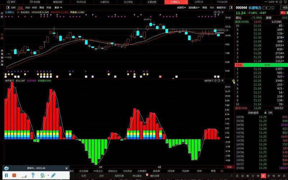Select the 周线 weekly period
The width and height of the screenshot is (288, 180).
pos(42,7)
